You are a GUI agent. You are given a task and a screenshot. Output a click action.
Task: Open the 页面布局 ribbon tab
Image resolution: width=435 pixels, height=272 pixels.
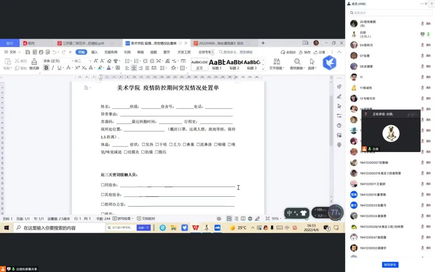(x=111, y=52)
